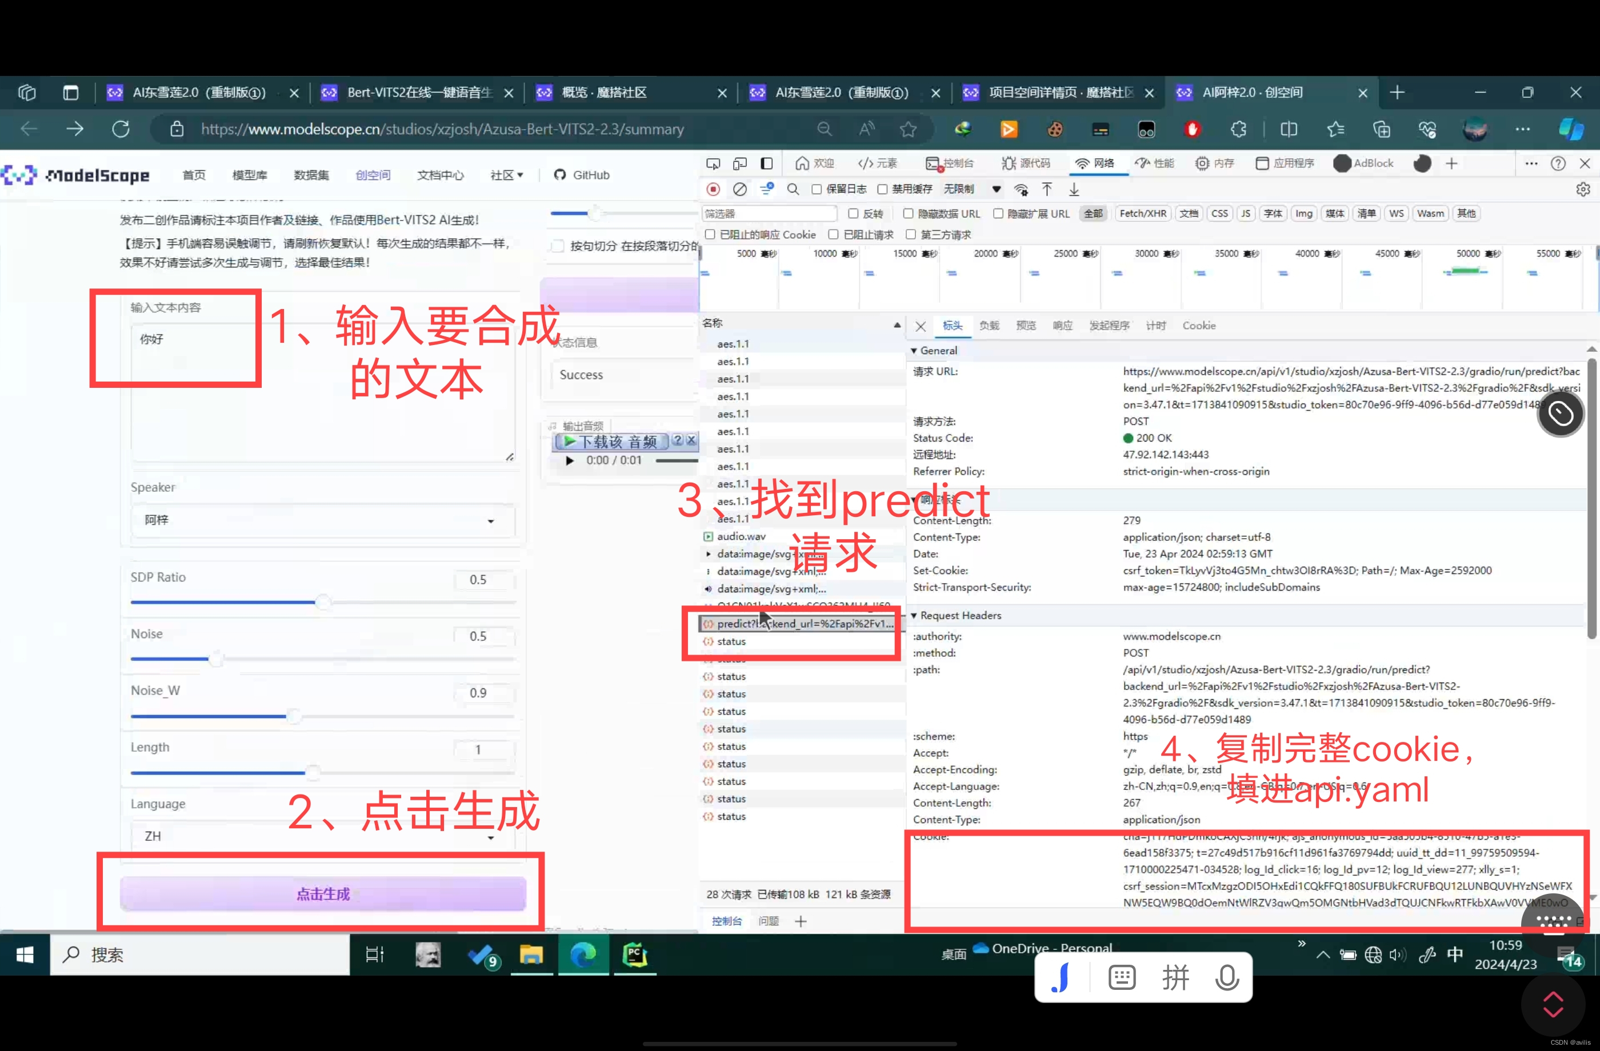This screenshot has width=1600, height=1051.
Task: Click the 输入文本内容 text area
Action: [323, 392]
